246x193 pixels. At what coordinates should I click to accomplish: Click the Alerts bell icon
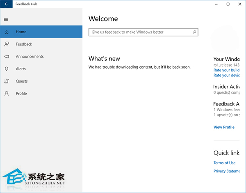pos(7,69)
